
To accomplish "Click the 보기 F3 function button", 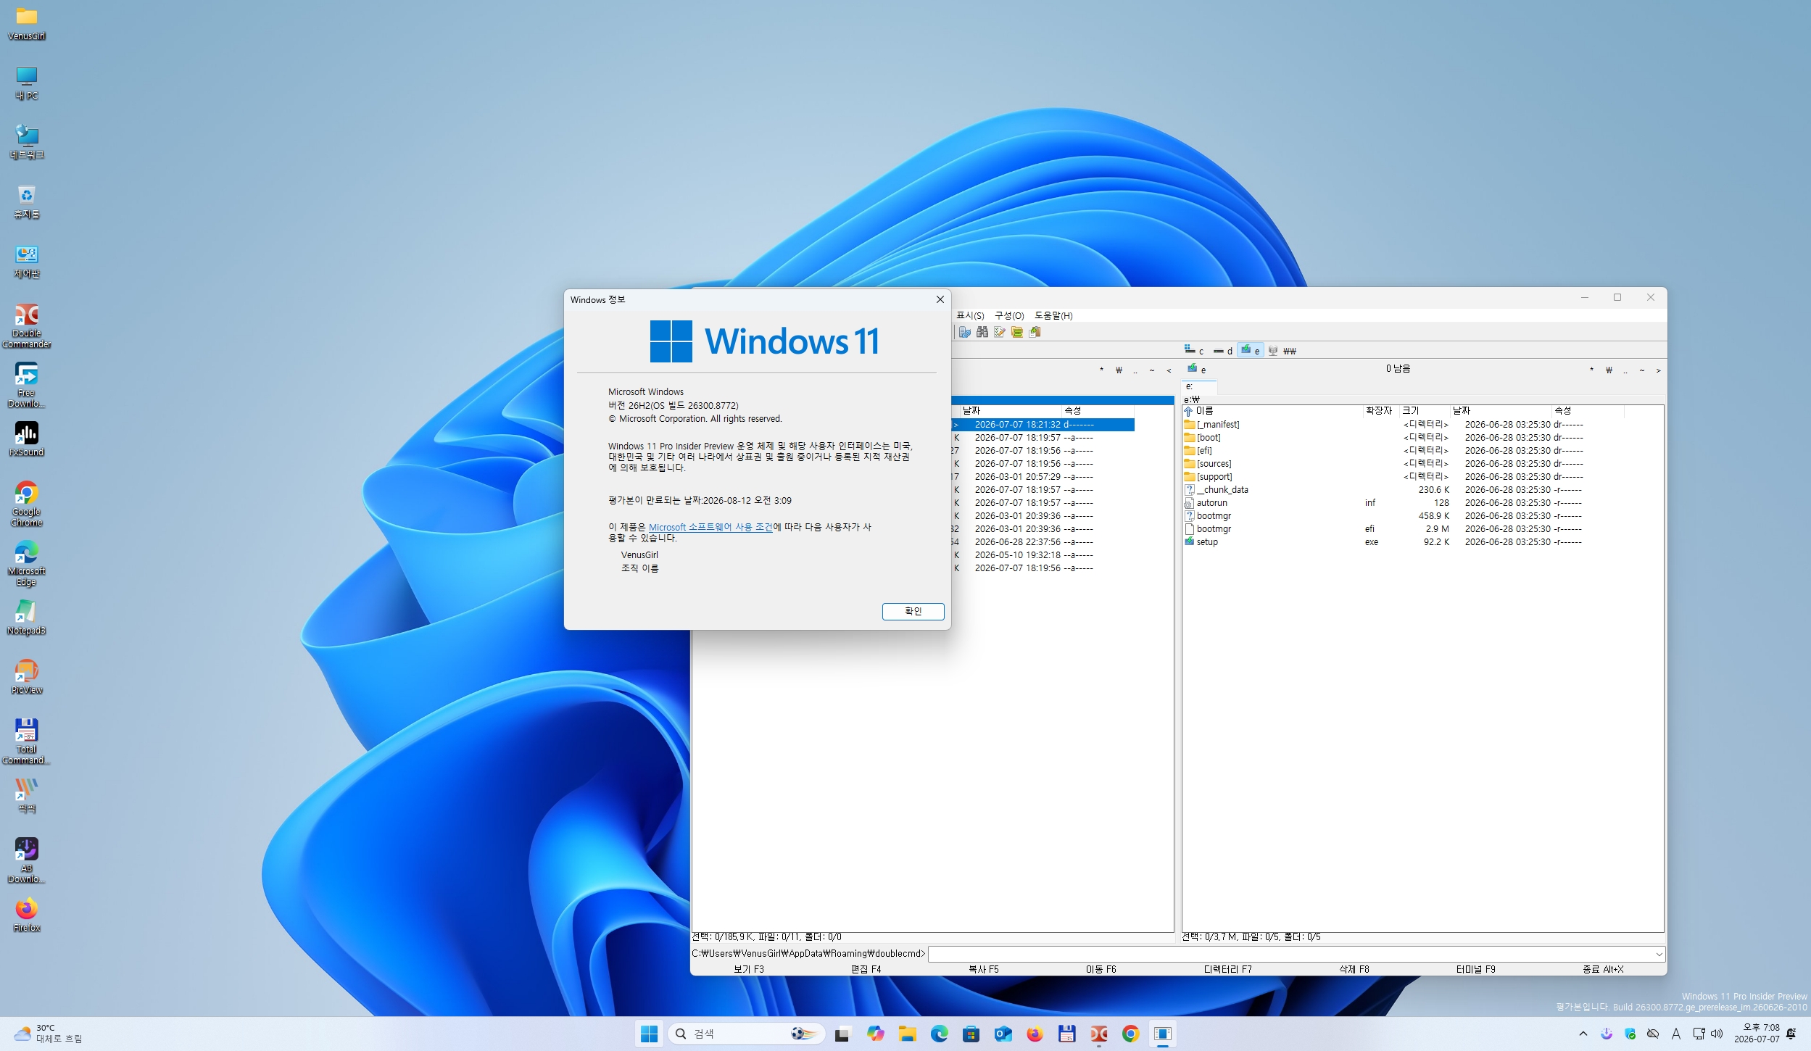I will pos(749,969).
